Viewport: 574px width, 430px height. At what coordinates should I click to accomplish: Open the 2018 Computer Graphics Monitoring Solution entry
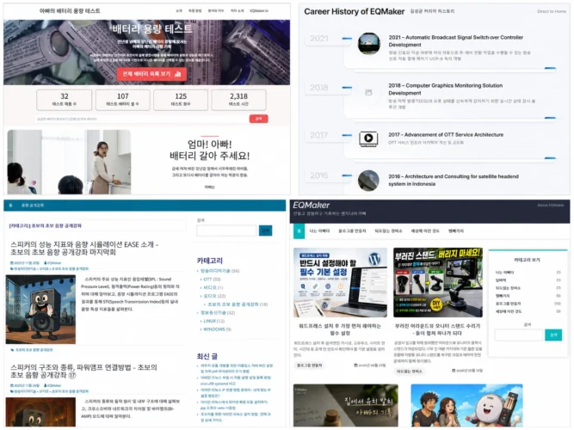(446, 89)
